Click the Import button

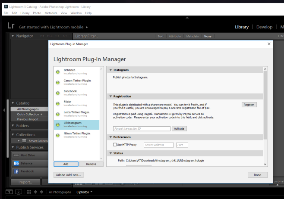coord(25,182)
